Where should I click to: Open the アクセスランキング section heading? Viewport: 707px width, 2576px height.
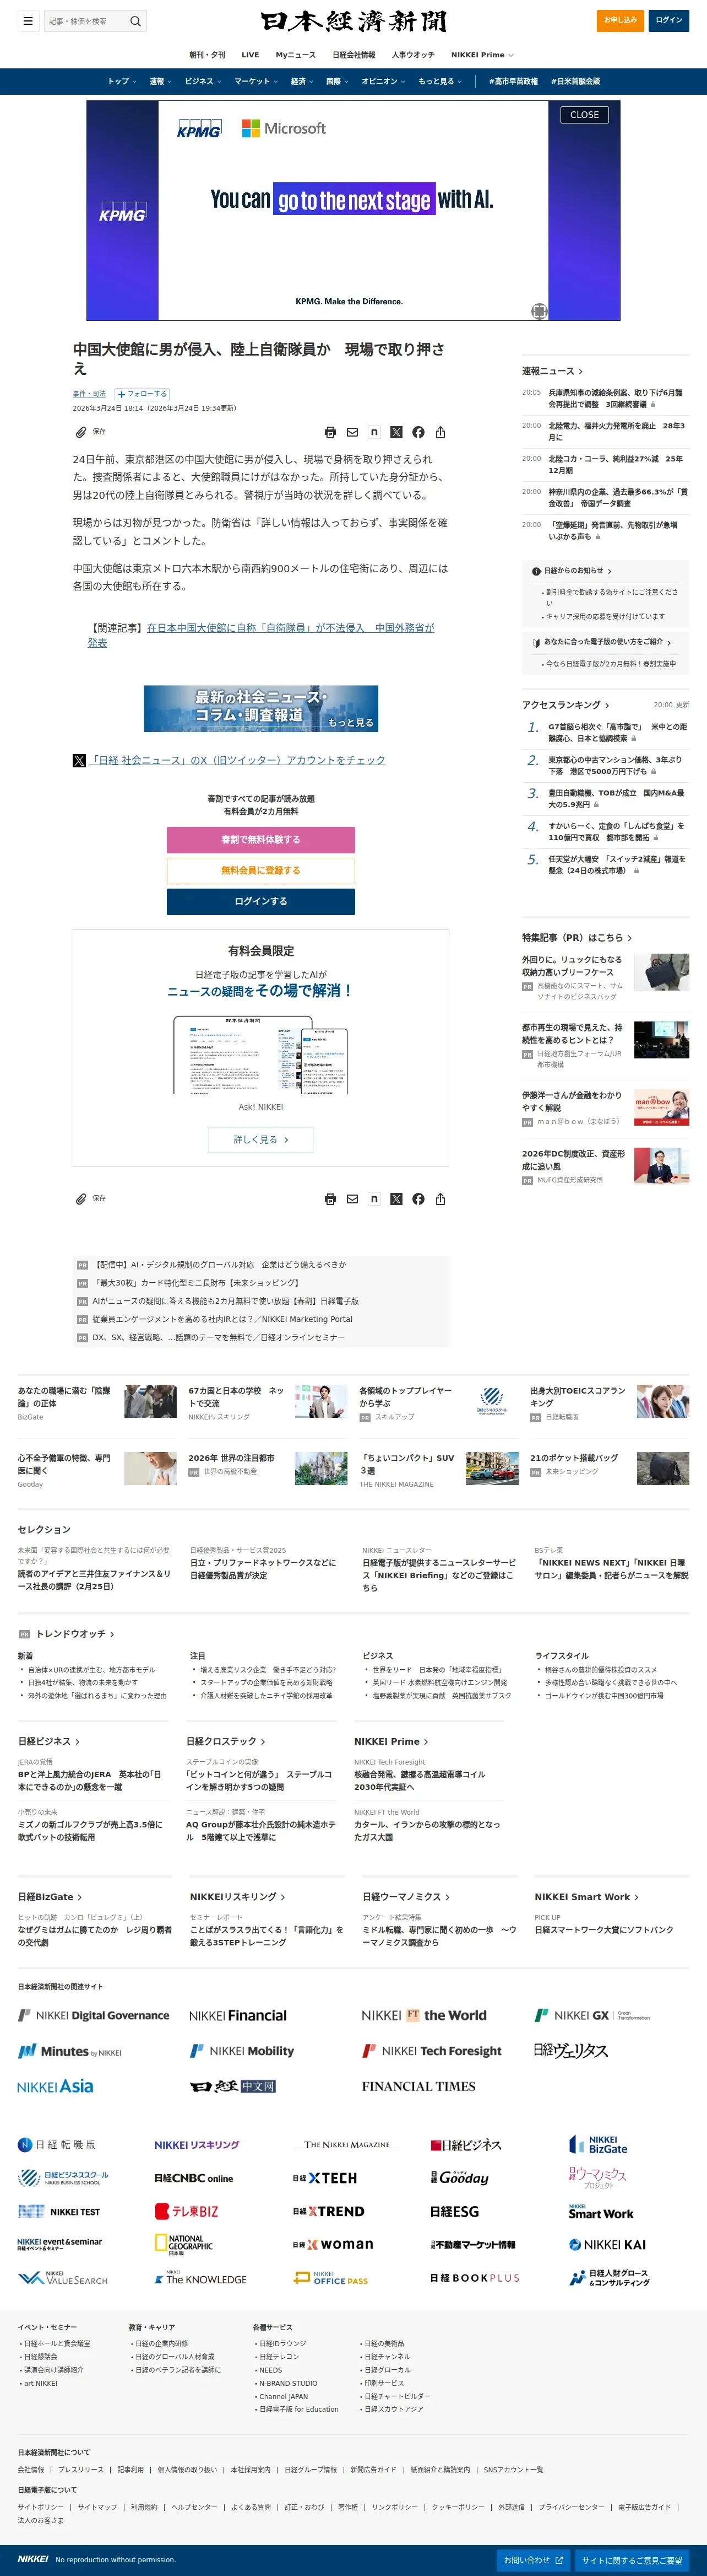(565, 705)
